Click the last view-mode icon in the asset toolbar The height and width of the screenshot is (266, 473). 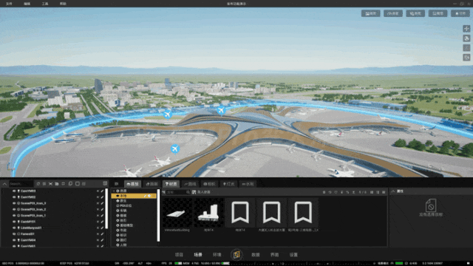[384, 192]
